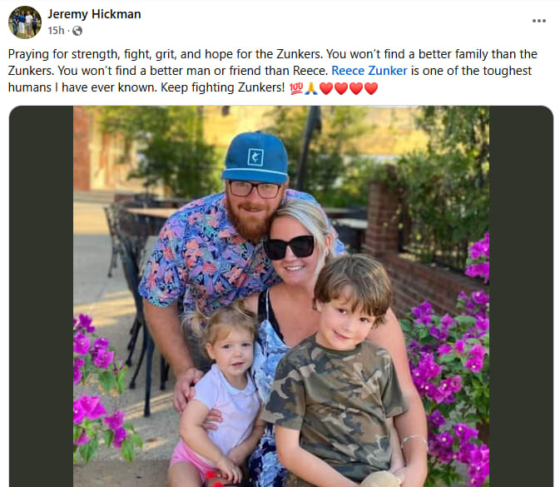Click the praying hands emoji
This screenshot has width=560, height=487.
tap(311, 88)
